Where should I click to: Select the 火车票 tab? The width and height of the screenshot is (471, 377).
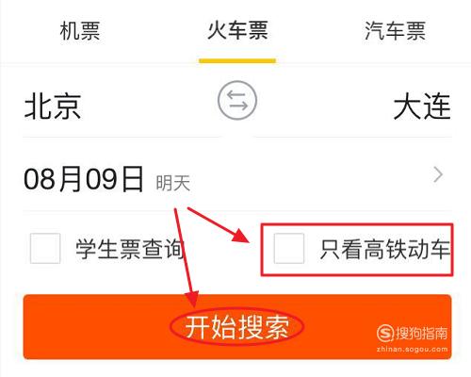[237, 31]
